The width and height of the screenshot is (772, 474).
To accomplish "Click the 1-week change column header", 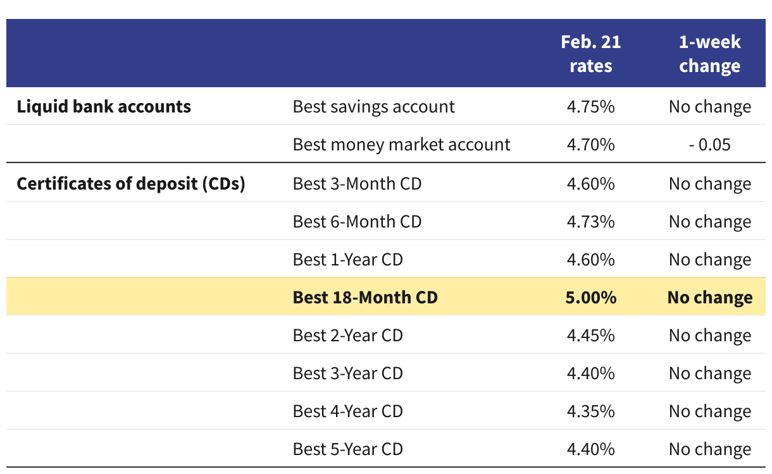I will [x=709, y=54].
